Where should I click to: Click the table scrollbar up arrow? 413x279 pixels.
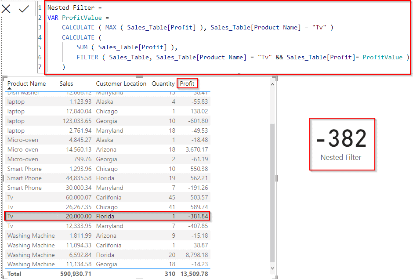point(272,84)
